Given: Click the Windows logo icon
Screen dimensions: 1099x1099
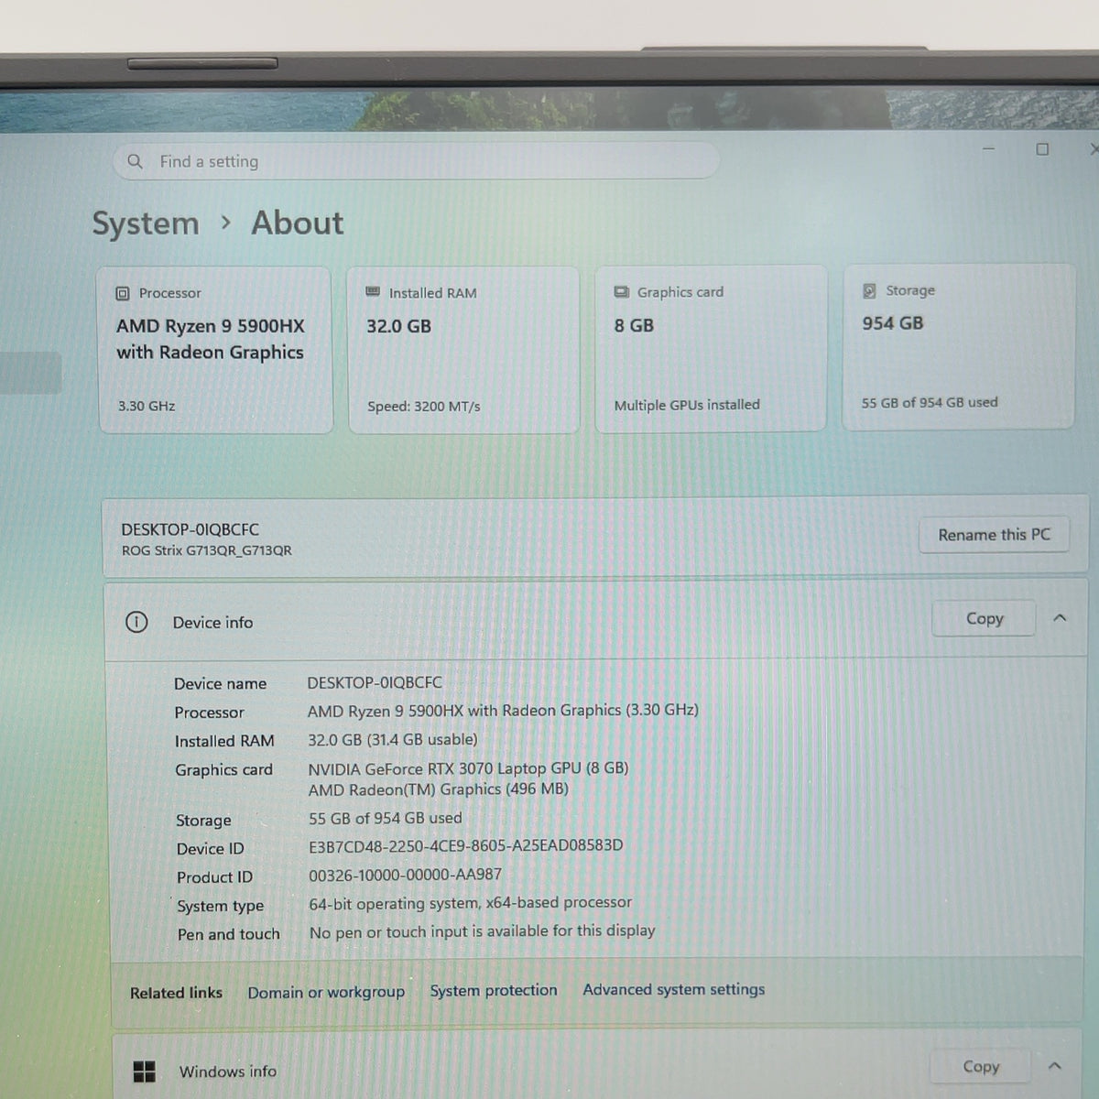Looking at the screenshot, I should click(144, 1072).
